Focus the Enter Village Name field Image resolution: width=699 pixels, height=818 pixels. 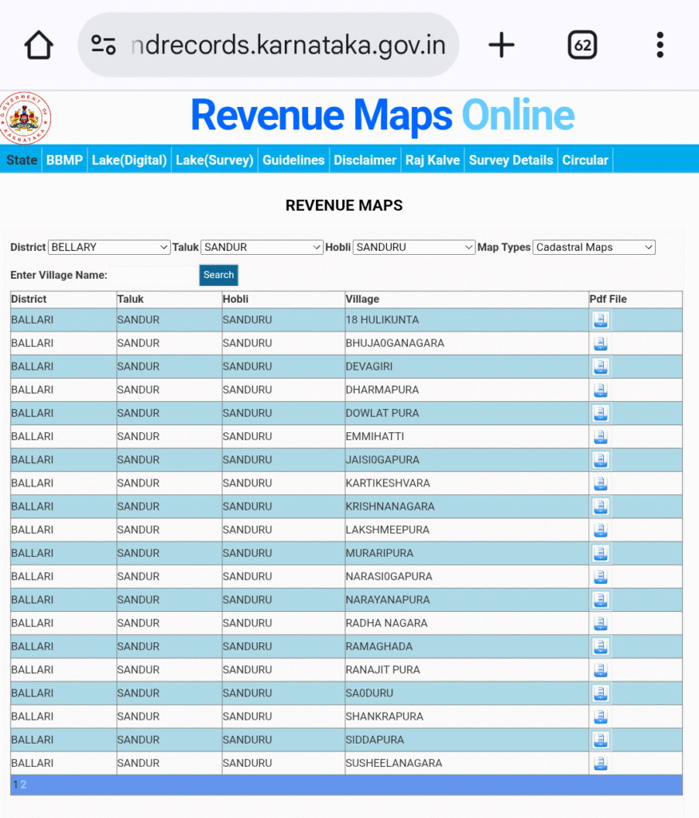(152, 276)
